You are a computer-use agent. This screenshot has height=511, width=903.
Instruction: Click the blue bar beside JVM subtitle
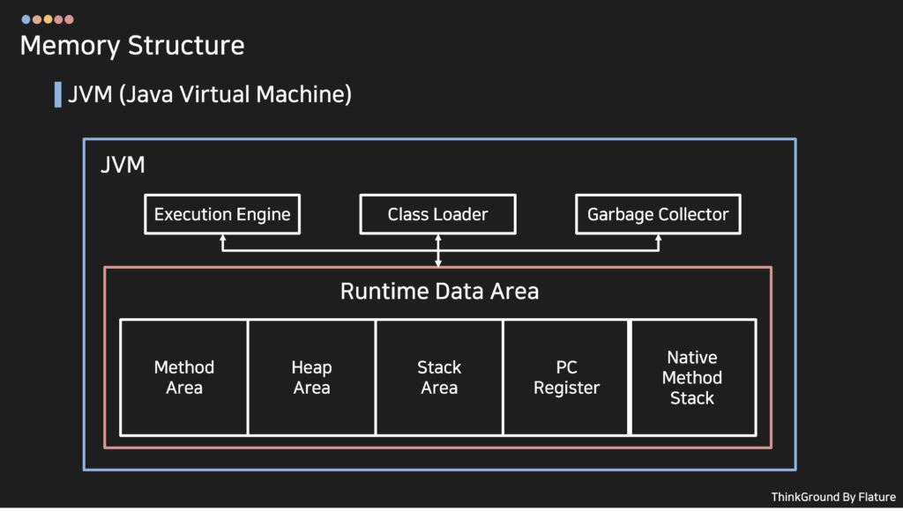tap(58, 94)
